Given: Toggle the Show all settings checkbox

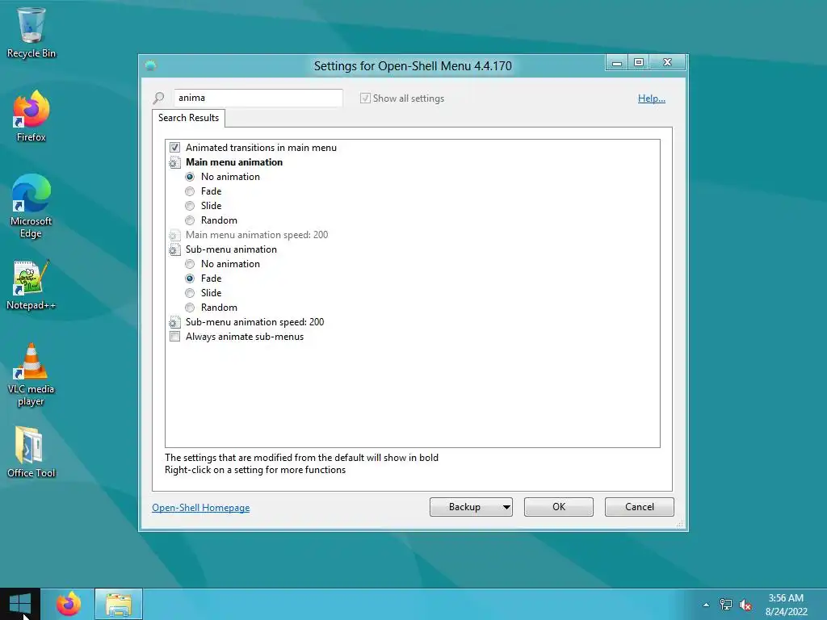Looking at the screenshot, I should click(365, 98).
